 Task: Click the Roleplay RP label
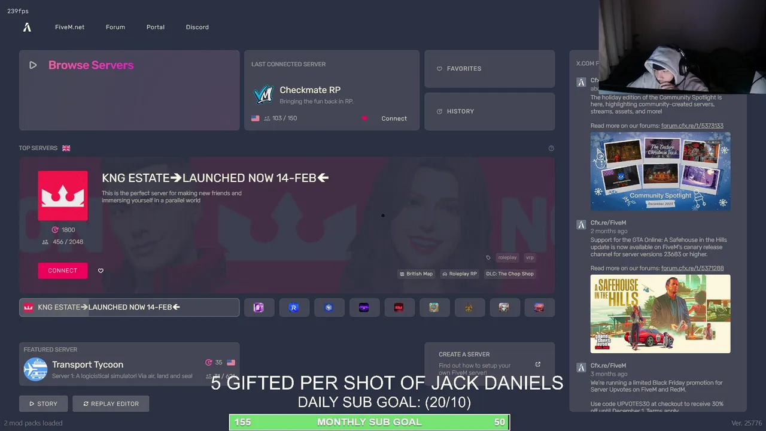(460, 274)
